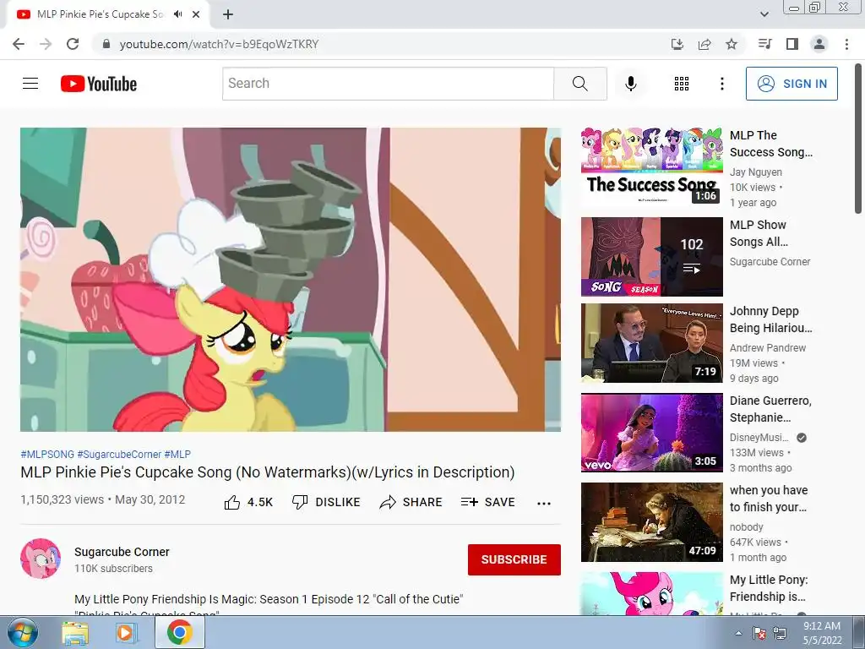
Task: View site info via lock icon
Action: (x=106, y=44)
